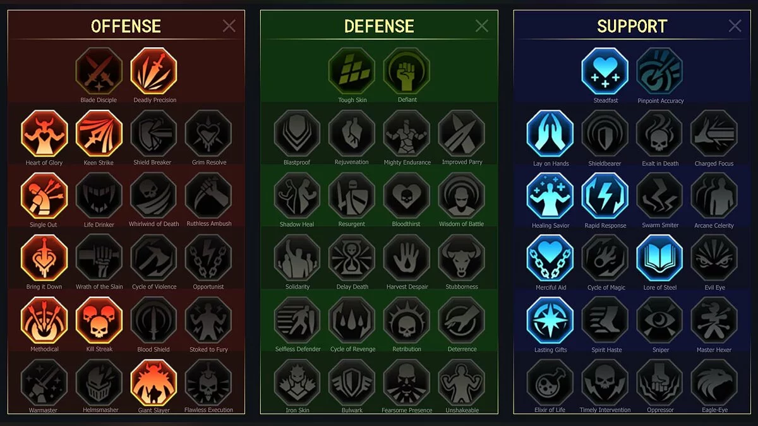Screen dimensions: 758x426
Task: Choose the Pinpoint Accuracy mastery
Action: pyautogui.click(x=660, y=71)
